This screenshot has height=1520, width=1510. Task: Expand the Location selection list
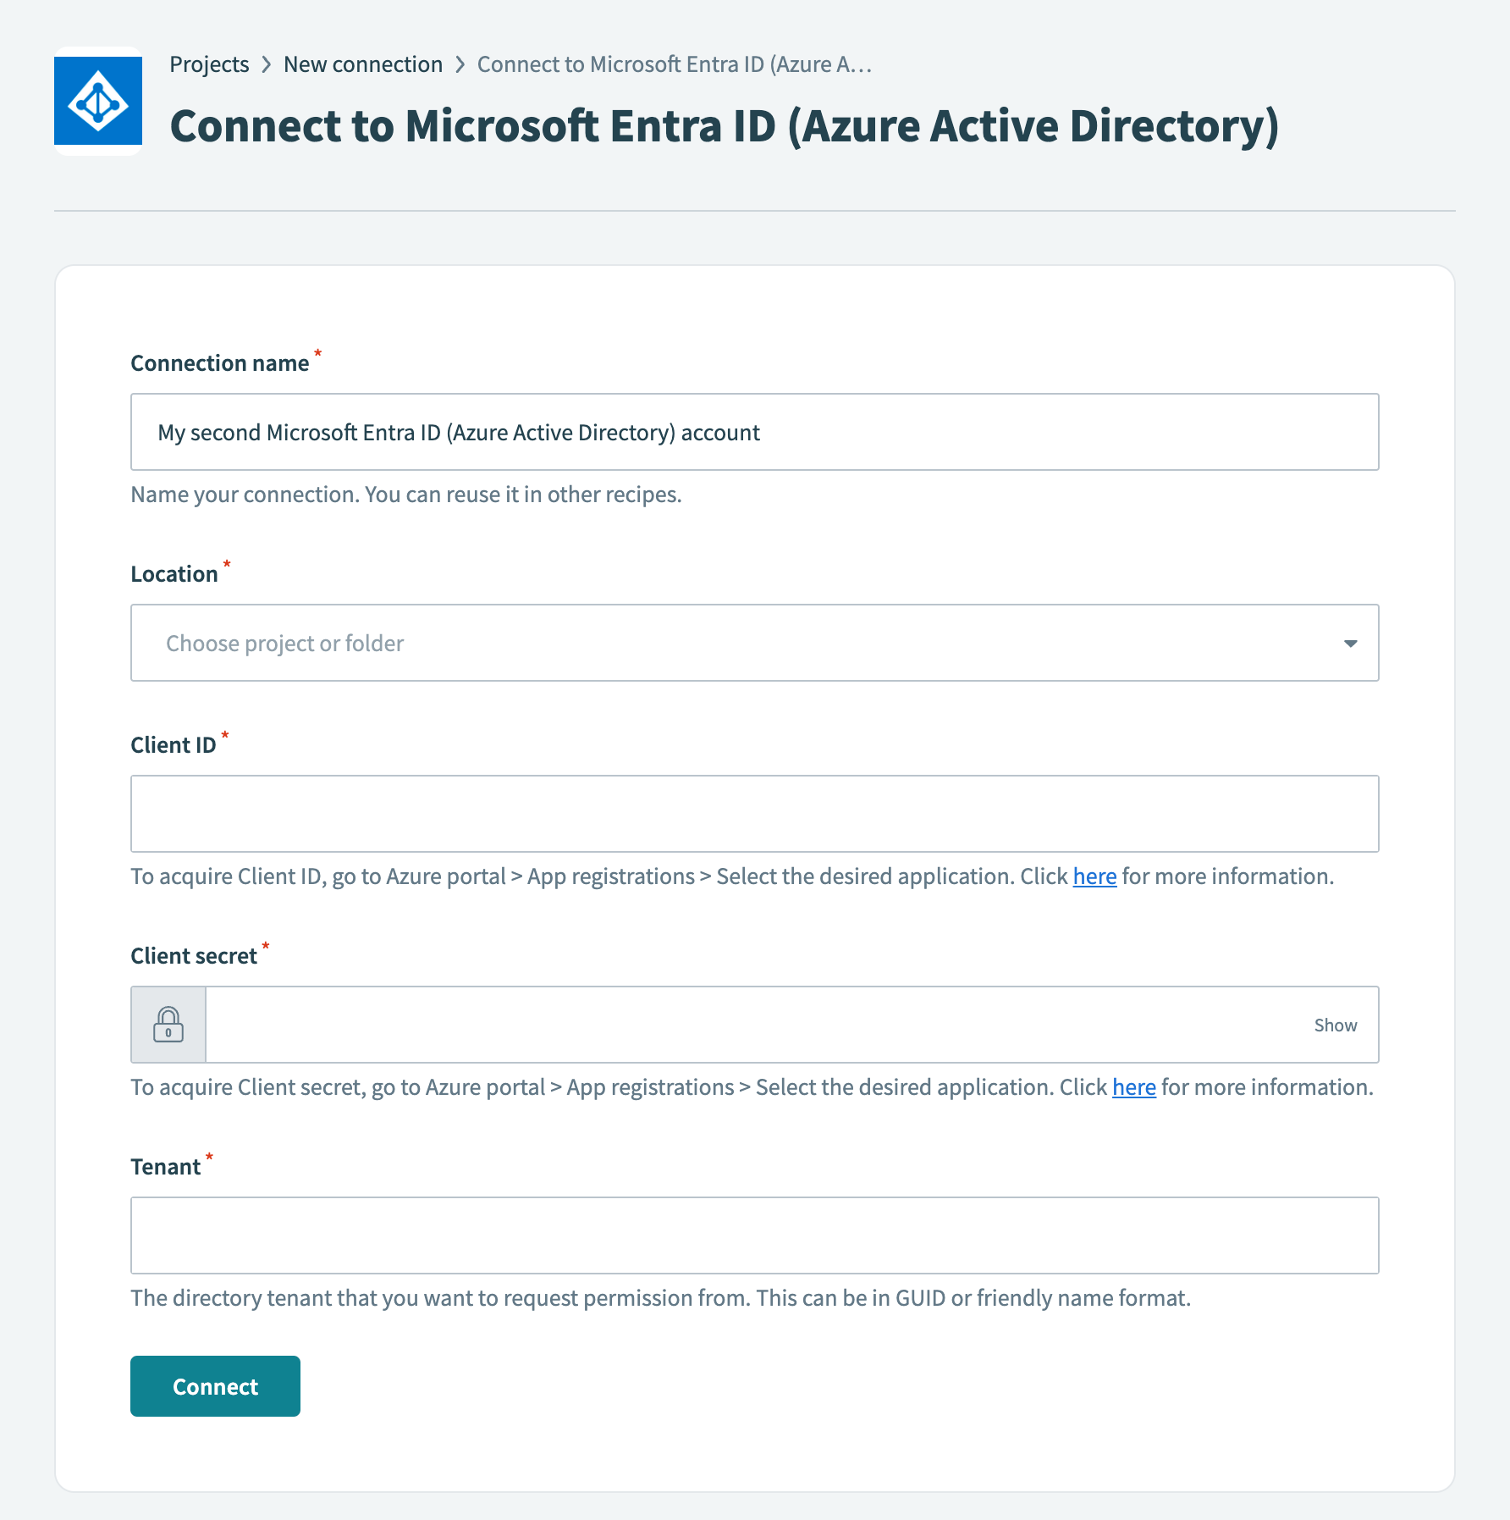[753, 644]
